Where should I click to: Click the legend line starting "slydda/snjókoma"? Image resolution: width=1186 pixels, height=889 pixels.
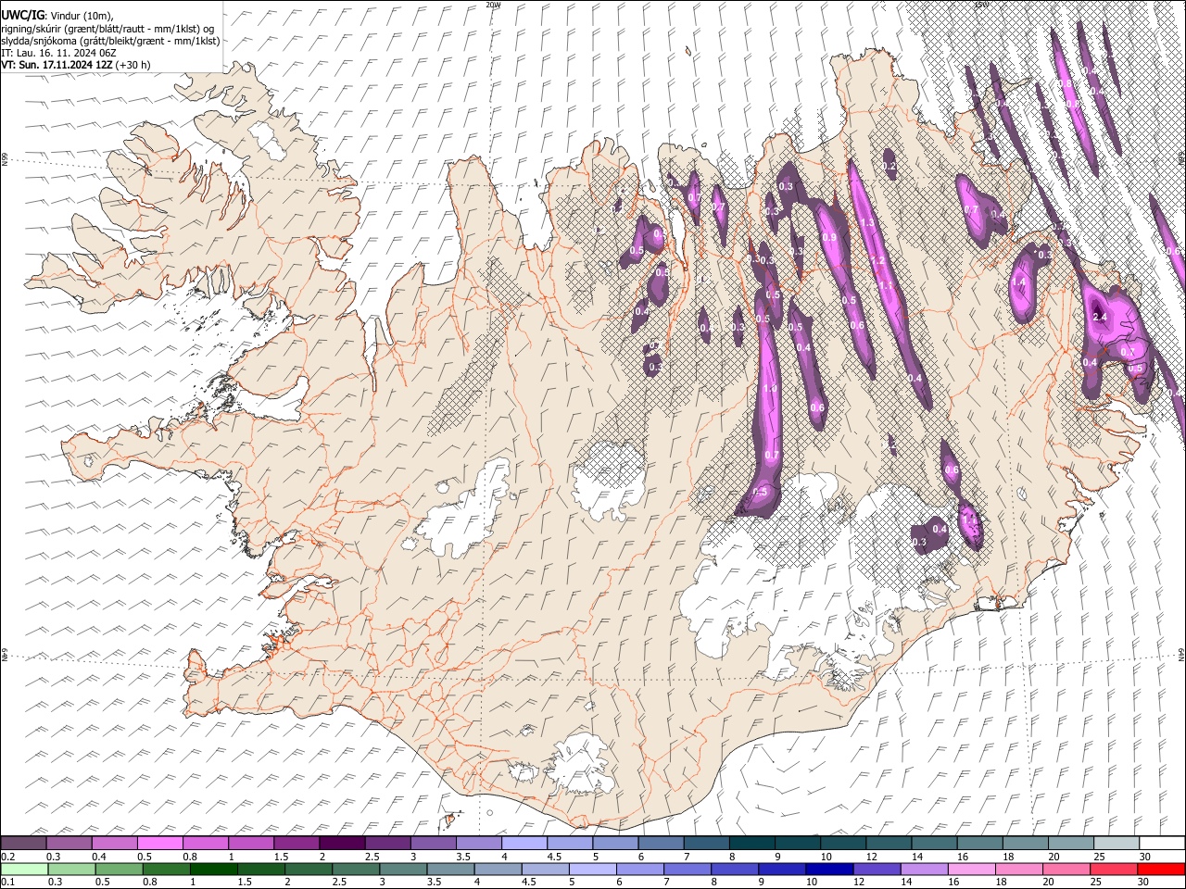pyautogui.click(x=110, y=41)
